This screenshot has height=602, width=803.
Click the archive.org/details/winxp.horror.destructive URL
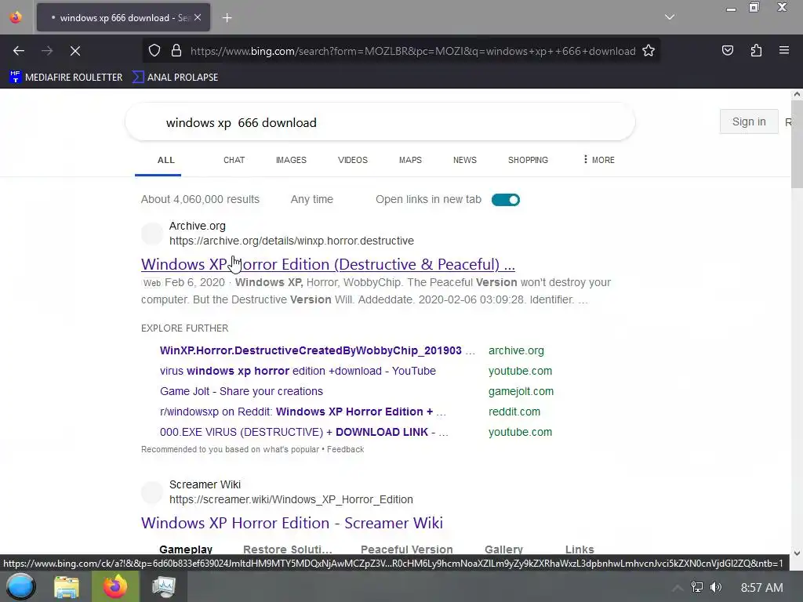coord(292,241)
